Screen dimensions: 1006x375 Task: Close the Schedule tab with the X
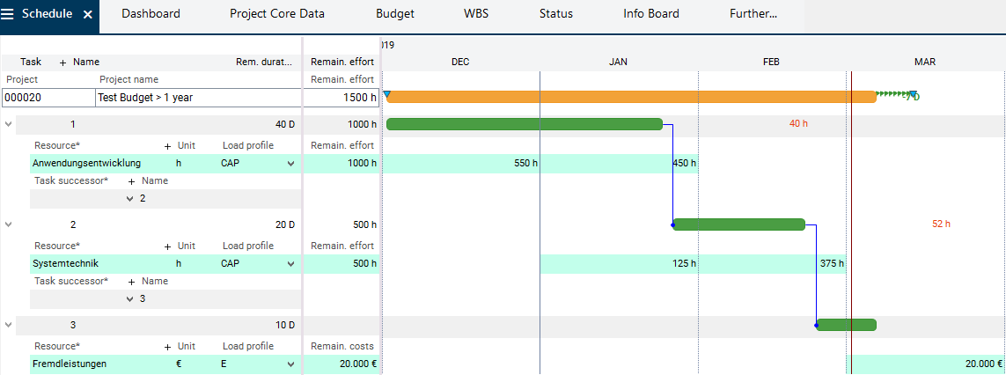coord(87,15)
